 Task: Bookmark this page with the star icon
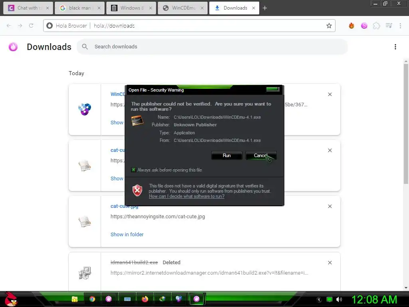(329, 26)
